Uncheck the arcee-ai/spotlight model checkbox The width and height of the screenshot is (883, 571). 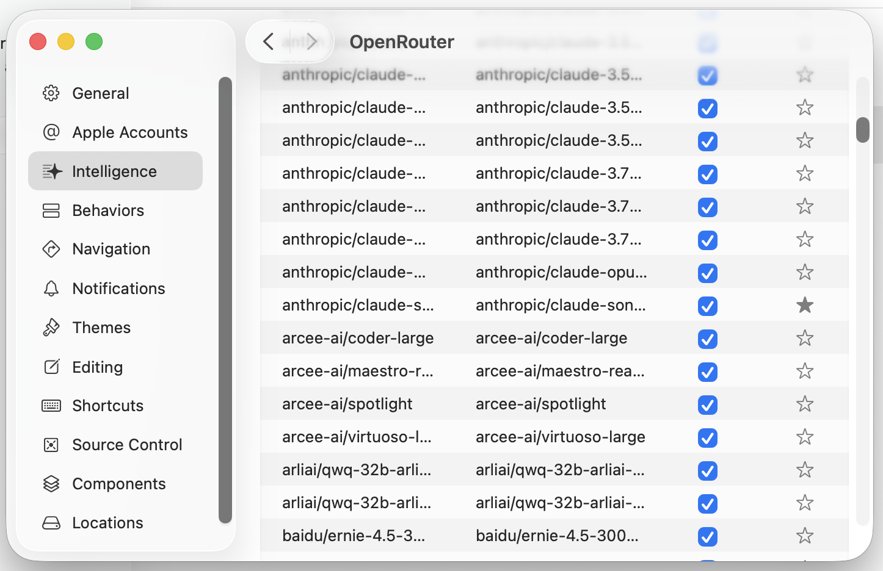tap(707, 404)
